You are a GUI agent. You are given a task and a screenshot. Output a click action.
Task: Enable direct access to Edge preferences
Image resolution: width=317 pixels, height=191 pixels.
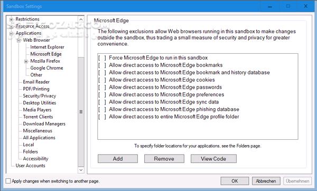point(102,94)
